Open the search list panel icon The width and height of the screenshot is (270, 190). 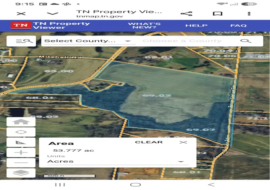[21, 41]
